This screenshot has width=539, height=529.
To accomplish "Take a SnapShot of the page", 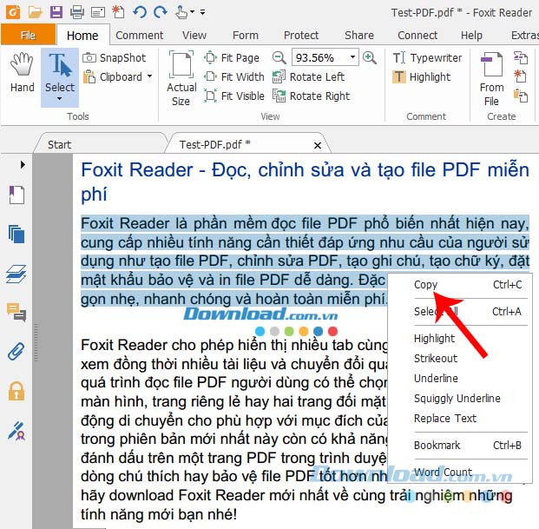I will pyautogui.click(x=115, y=58).
